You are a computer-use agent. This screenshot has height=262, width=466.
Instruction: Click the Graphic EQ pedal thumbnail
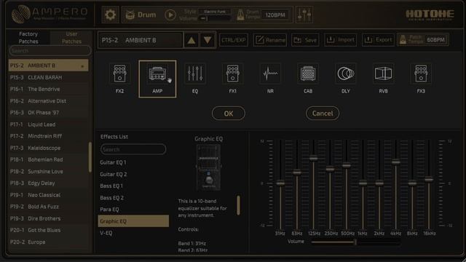[x=208, y=167]
